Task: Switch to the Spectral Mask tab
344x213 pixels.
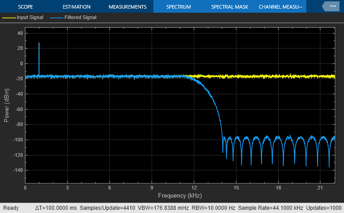Action: [x=229, y=7]
